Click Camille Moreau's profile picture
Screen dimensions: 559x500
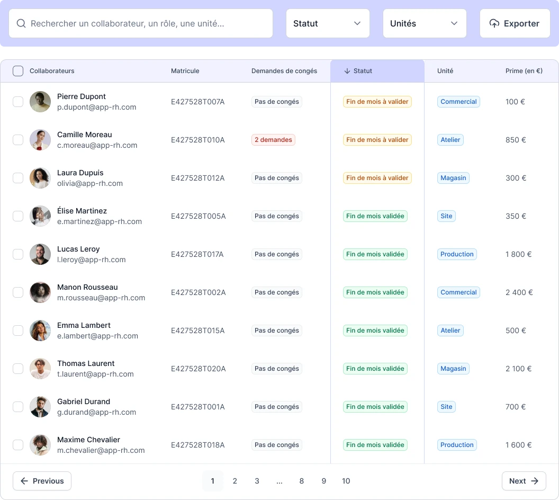coord(40,140)
